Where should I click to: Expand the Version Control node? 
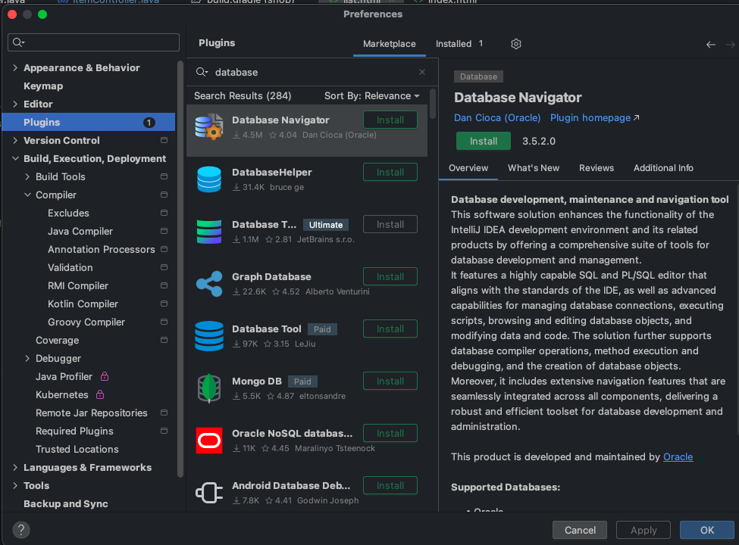click(x=15, y=140)
